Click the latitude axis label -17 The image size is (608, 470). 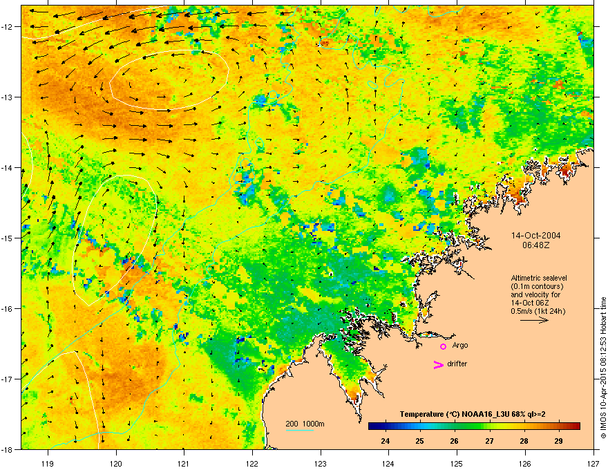tap(8, 379)
